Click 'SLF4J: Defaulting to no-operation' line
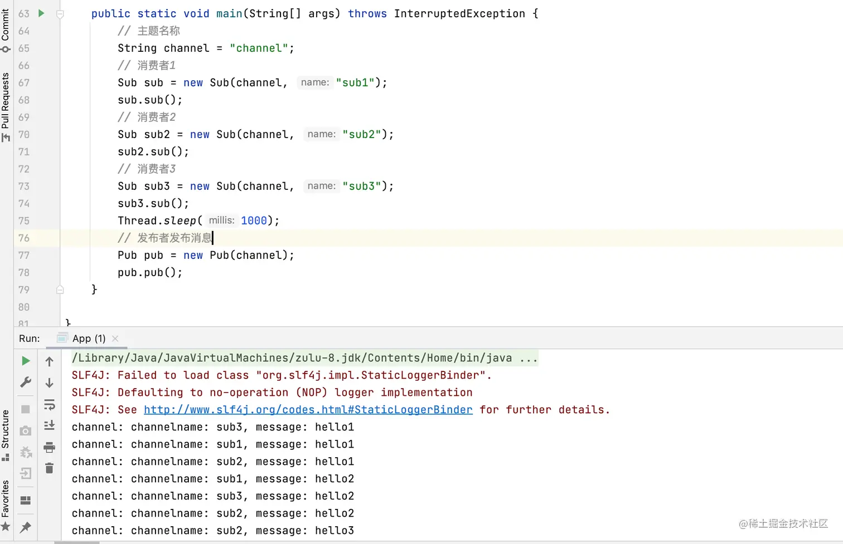This screenshot has width=843, height=544. [272, 393]
